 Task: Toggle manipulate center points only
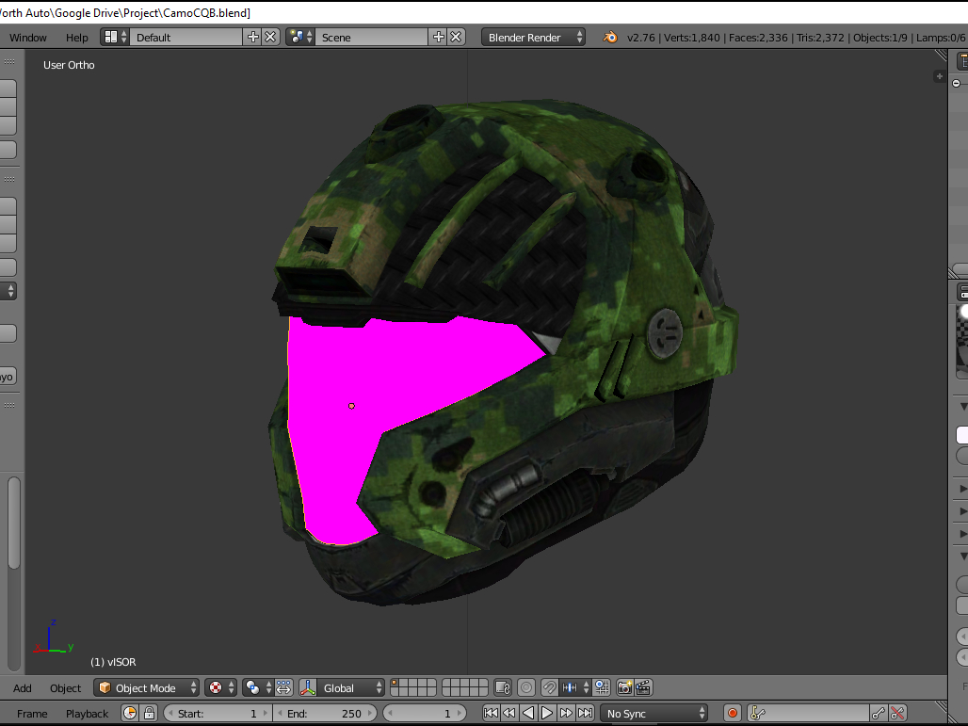283,687
